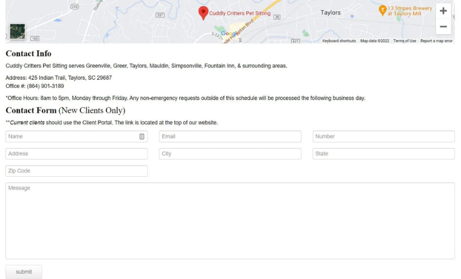Viewport: 461px width, 279px height.
Task: Switch to satellite view thumbnail
Action: pos(17,32)
